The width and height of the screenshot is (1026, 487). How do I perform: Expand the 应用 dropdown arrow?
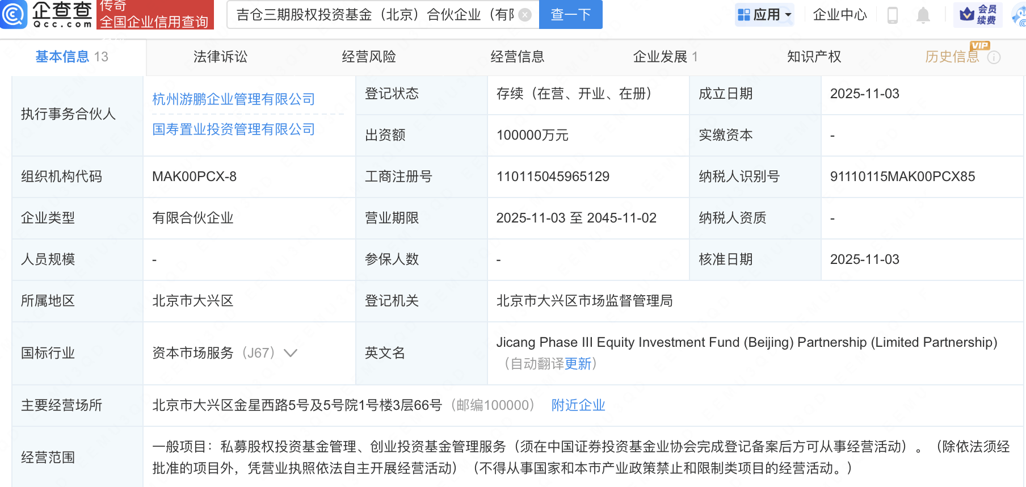click(788, 15)
